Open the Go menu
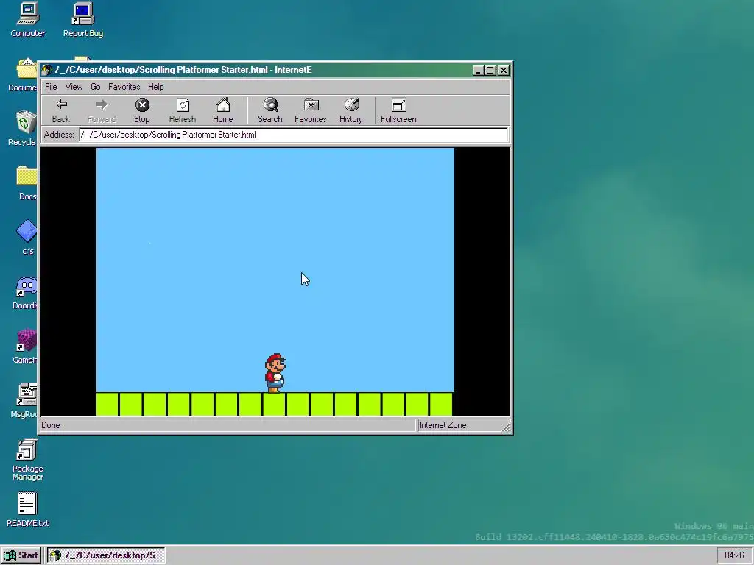The image size is (754, 565). point(95,87)
